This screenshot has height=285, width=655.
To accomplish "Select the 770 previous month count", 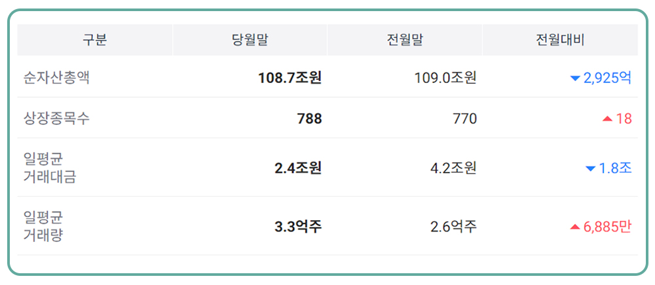I will click(464, 118).
